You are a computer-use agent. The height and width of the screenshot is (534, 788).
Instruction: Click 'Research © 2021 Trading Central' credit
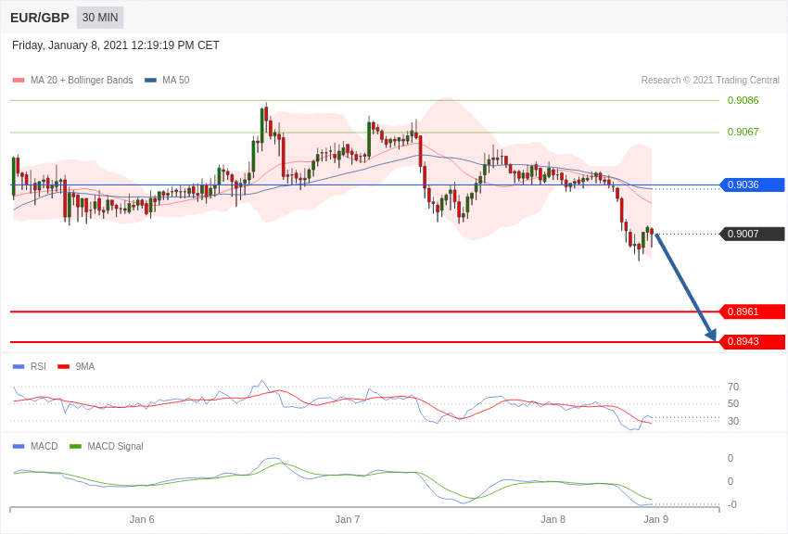[710, 80]
